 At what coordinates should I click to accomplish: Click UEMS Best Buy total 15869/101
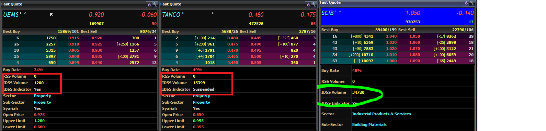(68, 31)
